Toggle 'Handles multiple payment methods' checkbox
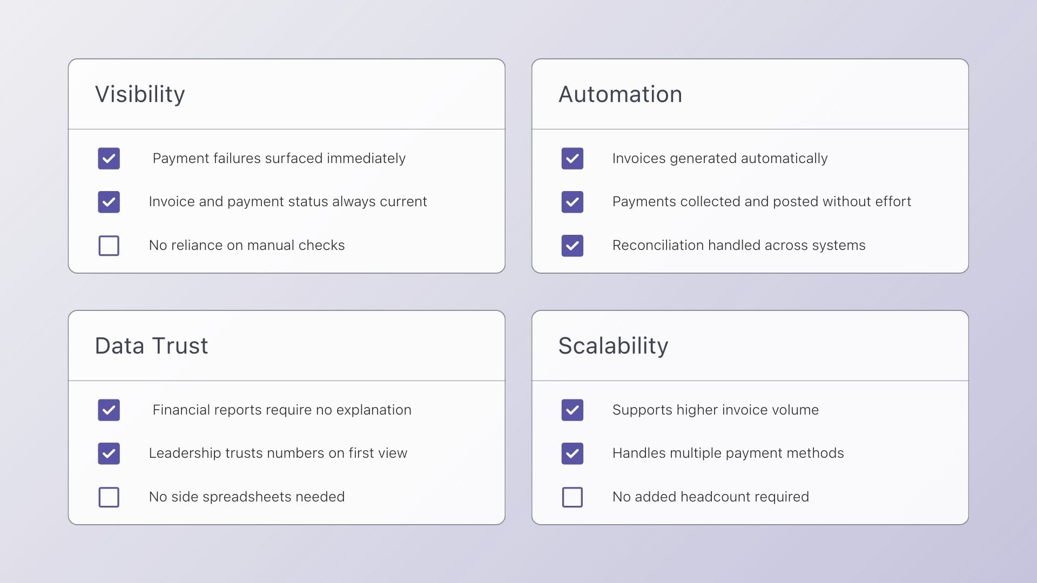The image size is (1037, 583). 572,453
